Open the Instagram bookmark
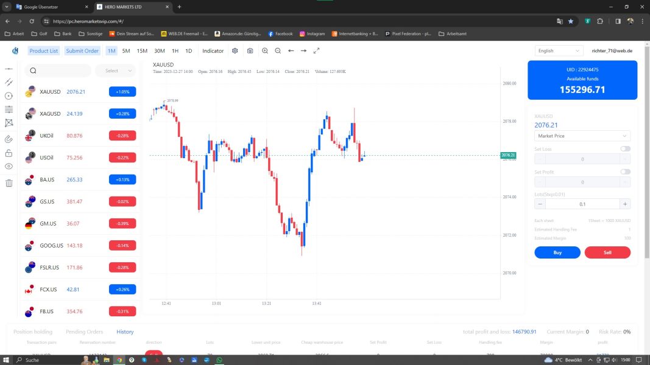The width and height of the screenshot is (650, 365). click(x=312, y=34)
